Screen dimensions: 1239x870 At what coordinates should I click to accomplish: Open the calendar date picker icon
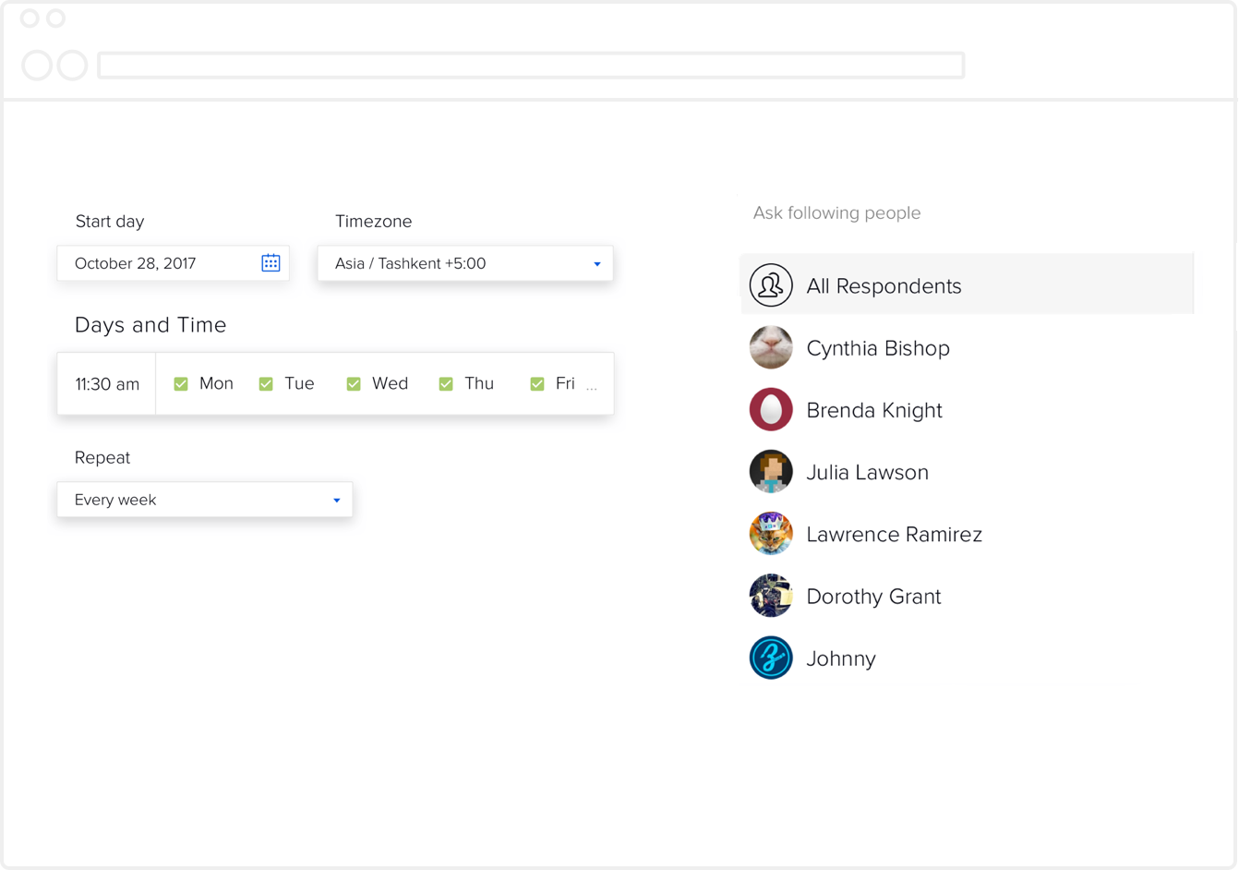click(x=271, y=263)
